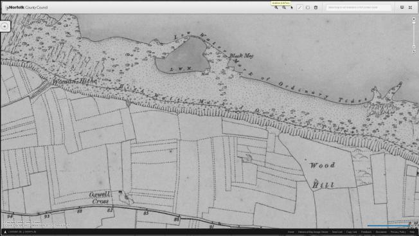Open the Disclaimer footer link
This screenshot has height=236, width=419.
coord(381,232)
